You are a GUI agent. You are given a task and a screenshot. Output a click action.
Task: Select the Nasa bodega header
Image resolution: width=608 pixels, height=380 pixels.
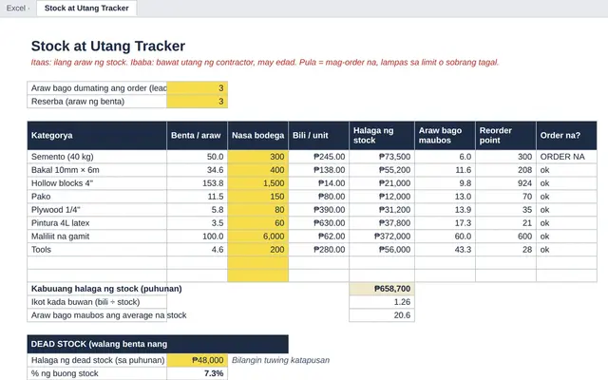point(257,135)
